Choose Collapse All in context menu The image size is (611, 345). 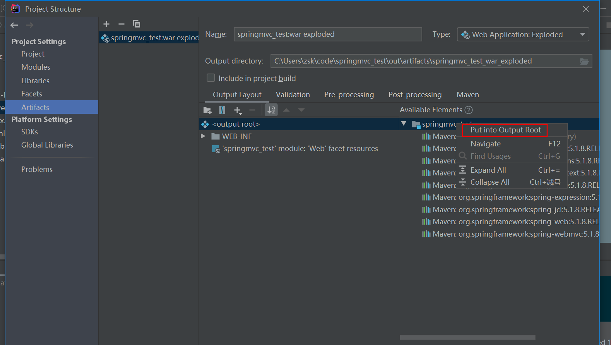(x=512, y=182)
